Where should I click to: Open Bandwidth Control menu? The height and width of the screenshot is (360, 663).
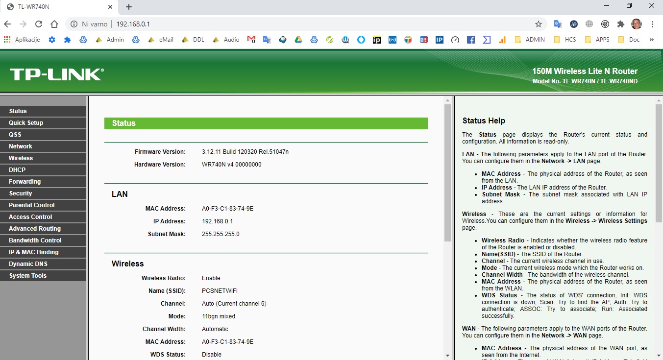click(43, 240)
